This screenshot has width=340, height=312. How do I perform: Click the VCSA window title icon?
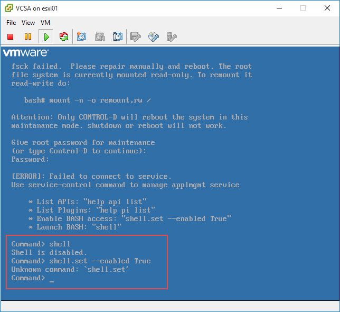pyautogui.click(x=9, y=8)
